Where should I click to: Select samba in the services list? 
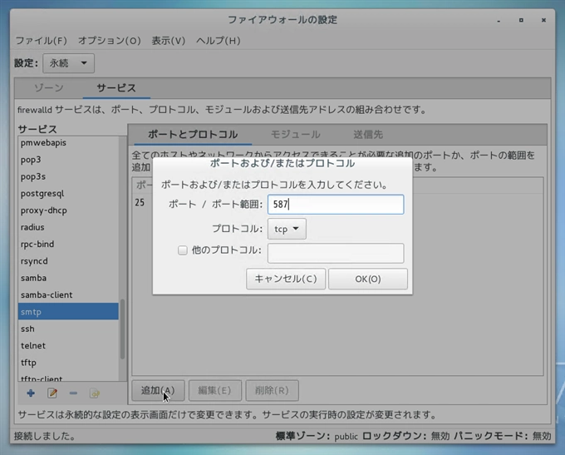68,278
